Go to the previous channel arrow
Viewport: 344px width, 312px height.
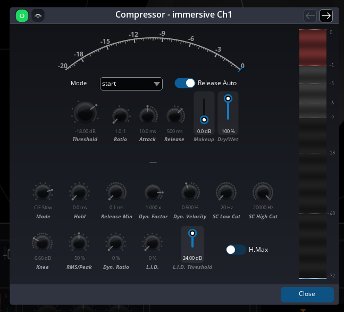310,15
